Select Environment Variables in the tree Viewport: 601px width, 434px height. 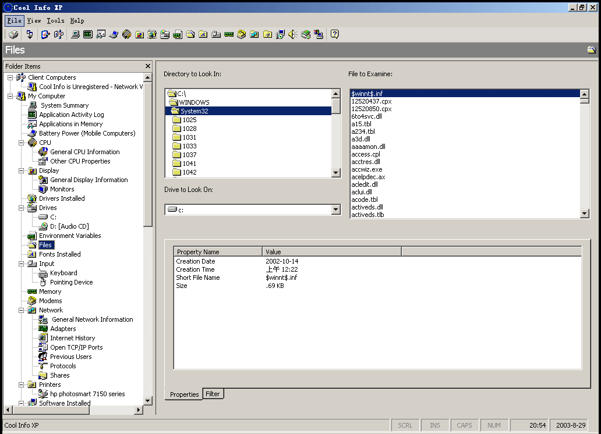(x=70, y=236)
